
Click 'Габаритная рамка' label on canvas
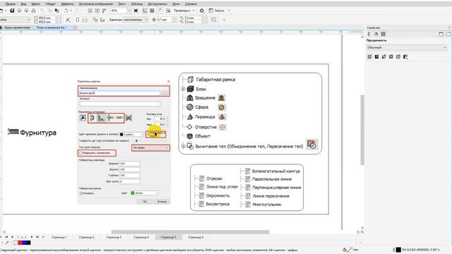tap(215, 80)
